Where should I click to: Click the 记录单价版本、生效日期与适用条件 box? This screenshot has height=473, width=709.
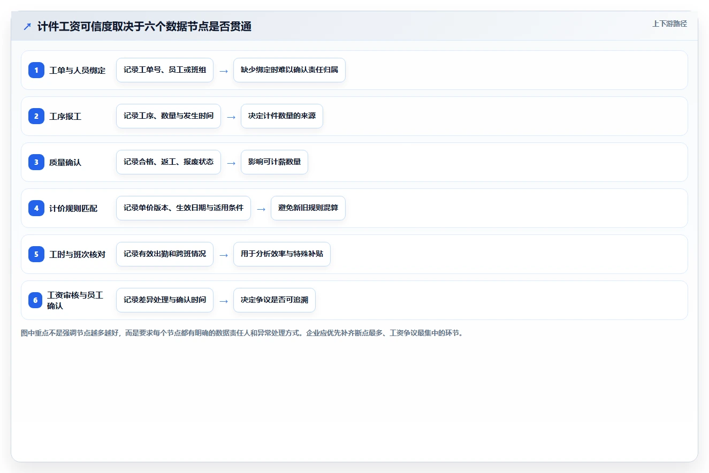(184, 208)
